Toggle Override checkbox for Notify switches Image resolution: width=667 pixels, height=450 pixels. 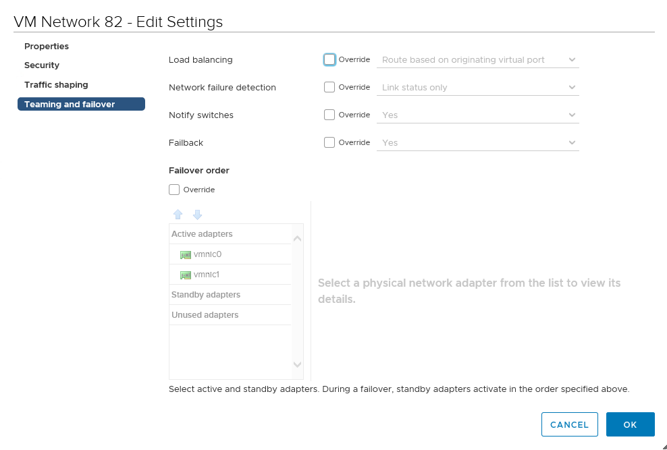329,115
